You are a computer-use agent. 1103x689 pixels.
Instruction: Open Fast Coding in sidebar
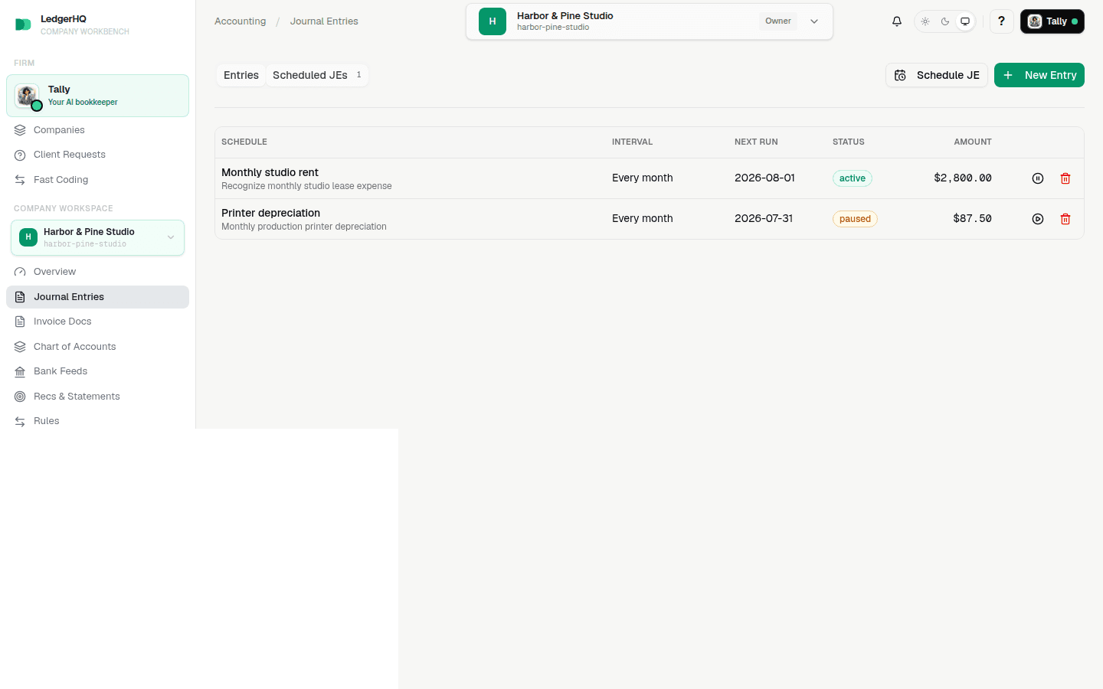click(97, 180)
